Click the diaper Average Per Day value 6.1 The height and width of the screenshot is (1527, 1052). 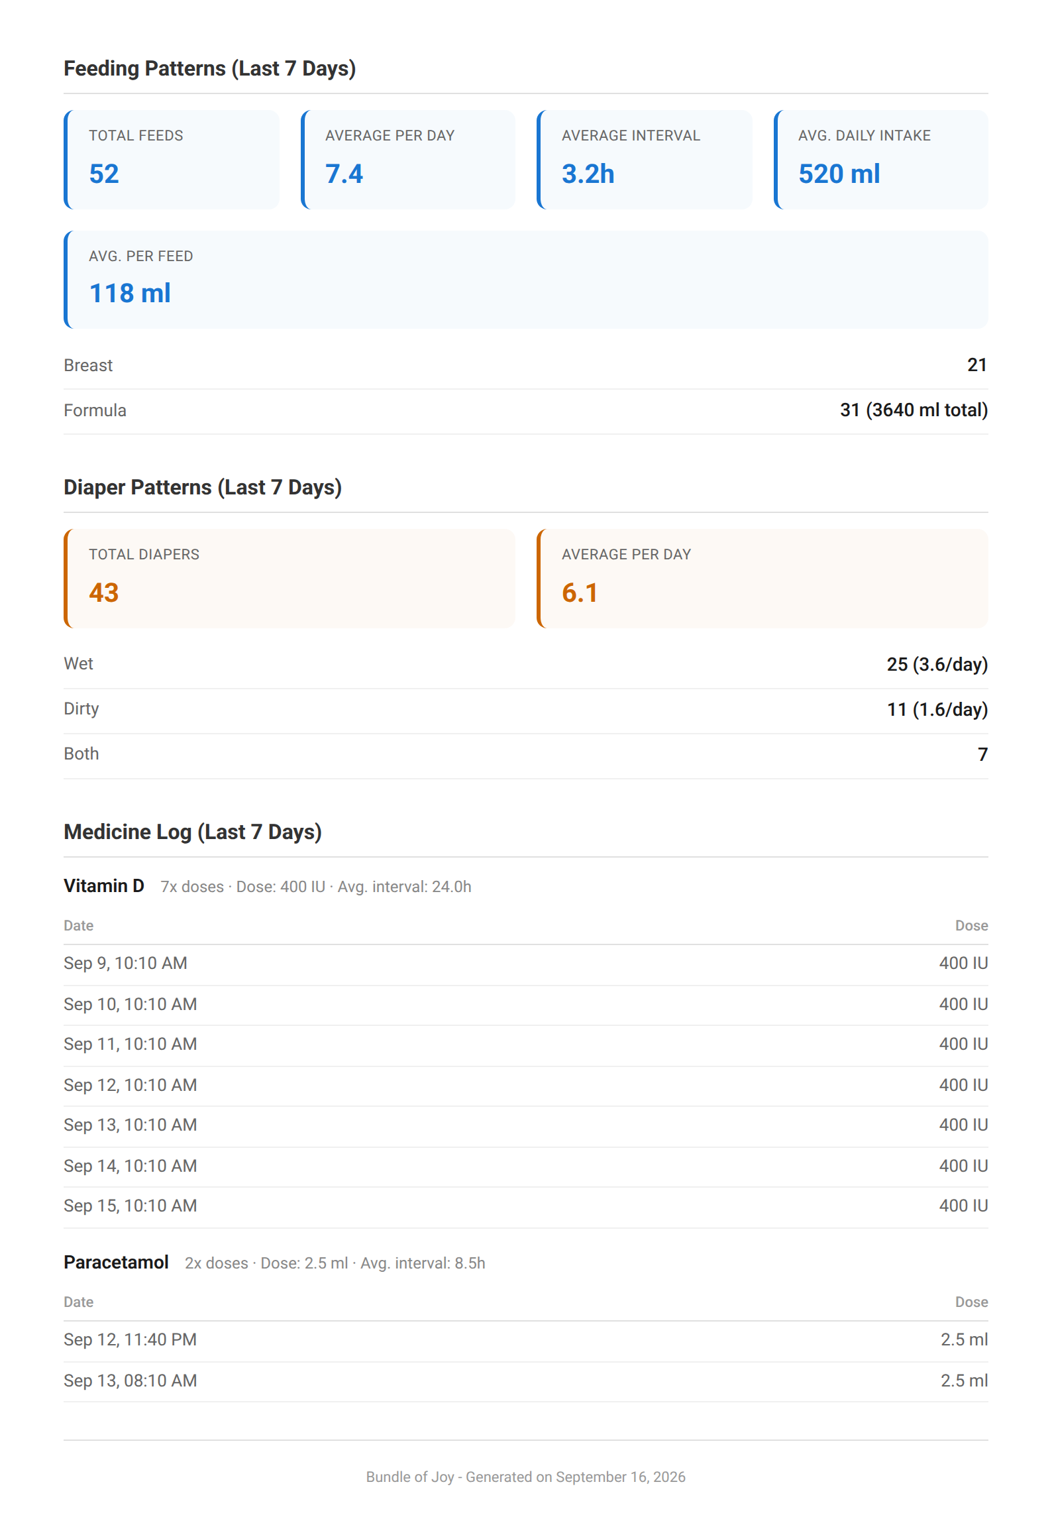pos(580,593)
